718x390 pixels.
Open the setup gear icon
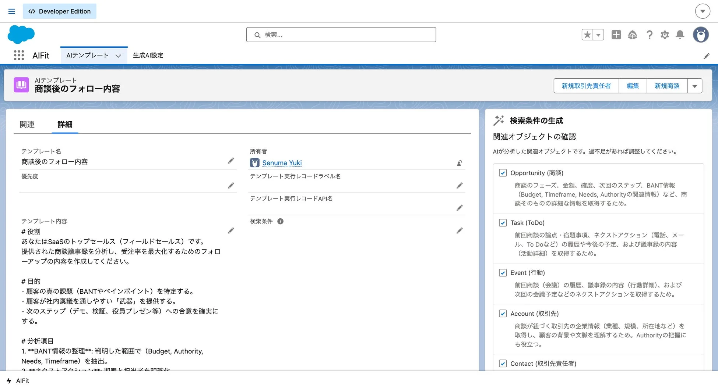665,35
